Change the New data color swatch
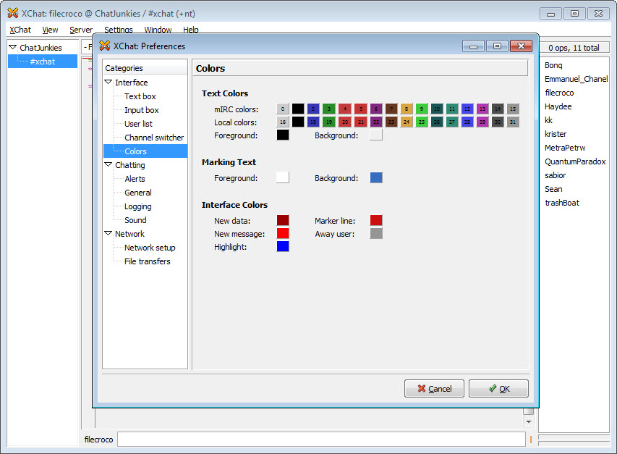 (x=283, y=220)
